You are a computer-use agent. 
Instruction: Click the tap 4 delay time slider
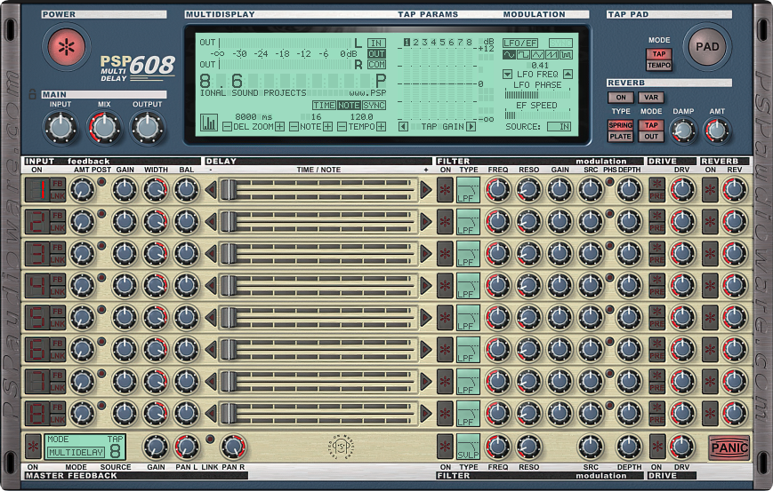[x=318, y=286]
